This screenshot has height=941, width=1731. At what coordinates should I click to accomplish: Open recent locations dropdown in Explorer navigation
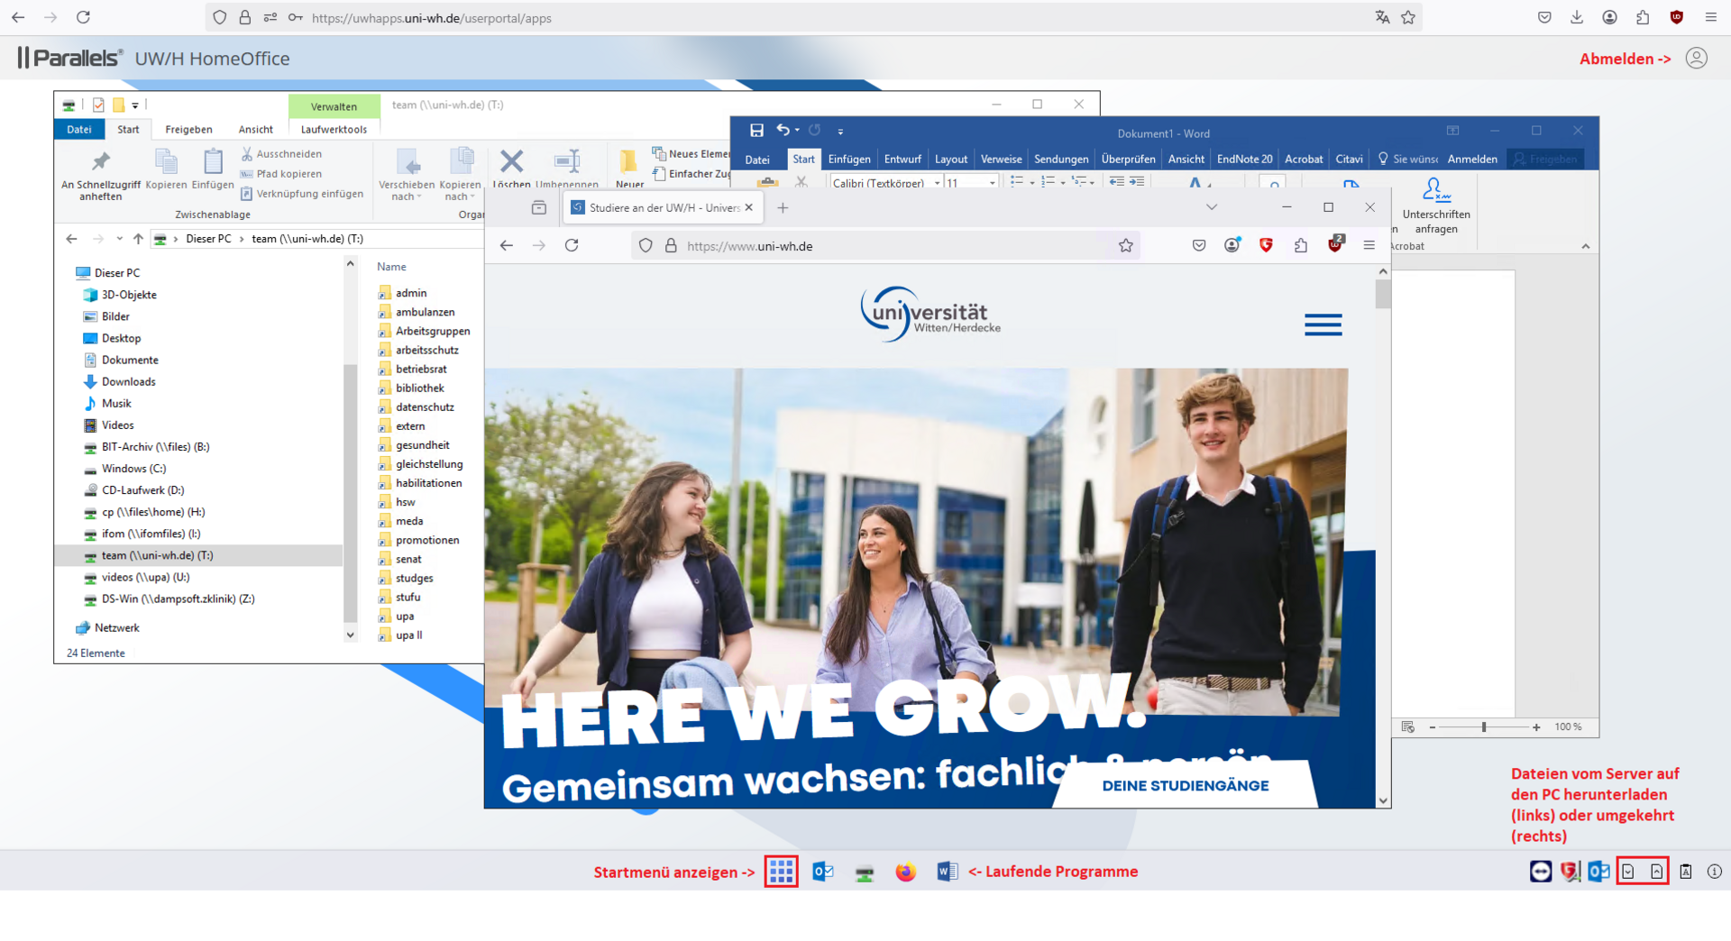pyautogui.click(x=119, y=239)
